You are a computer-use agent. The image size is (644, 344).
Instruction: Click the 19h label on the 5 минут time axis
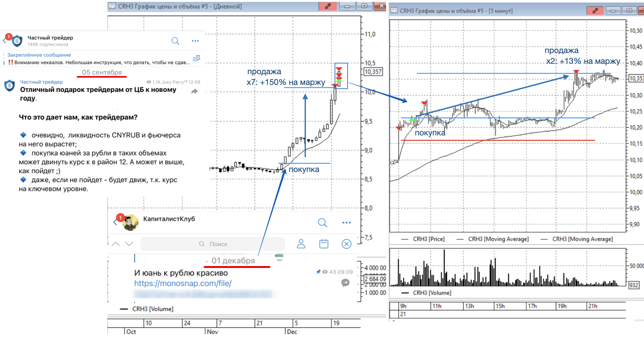coord(562,306)
